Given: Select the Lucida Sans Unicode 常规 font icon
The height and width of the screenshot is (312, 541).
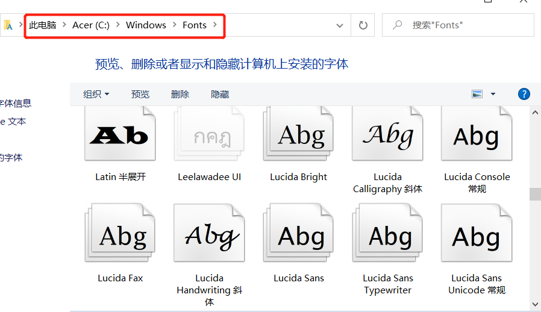Looking at the screenshot, I should (477, 232).
